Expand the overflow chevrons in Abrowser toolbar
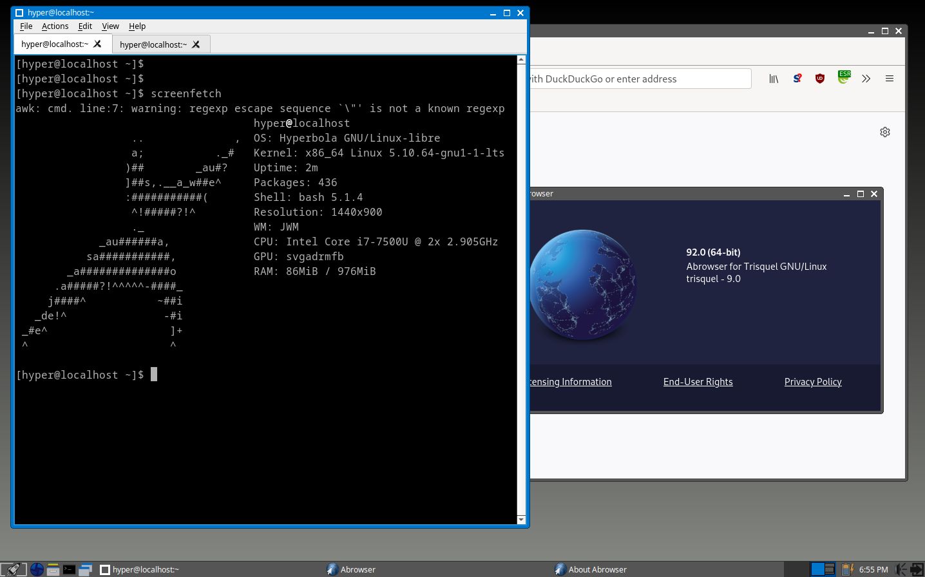 866,79
